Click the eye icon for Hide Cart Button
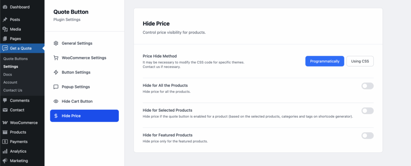This screenshot has width=411, height=166. pyautogui.click(x=56, y=101)
